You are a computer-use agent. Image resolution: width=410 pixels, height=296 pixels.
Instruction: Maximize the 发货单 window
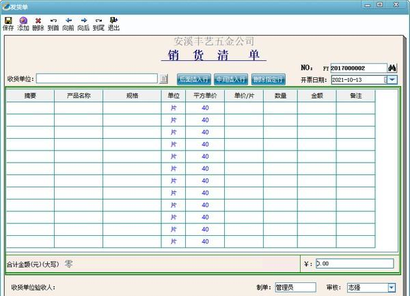pos(380,5)
